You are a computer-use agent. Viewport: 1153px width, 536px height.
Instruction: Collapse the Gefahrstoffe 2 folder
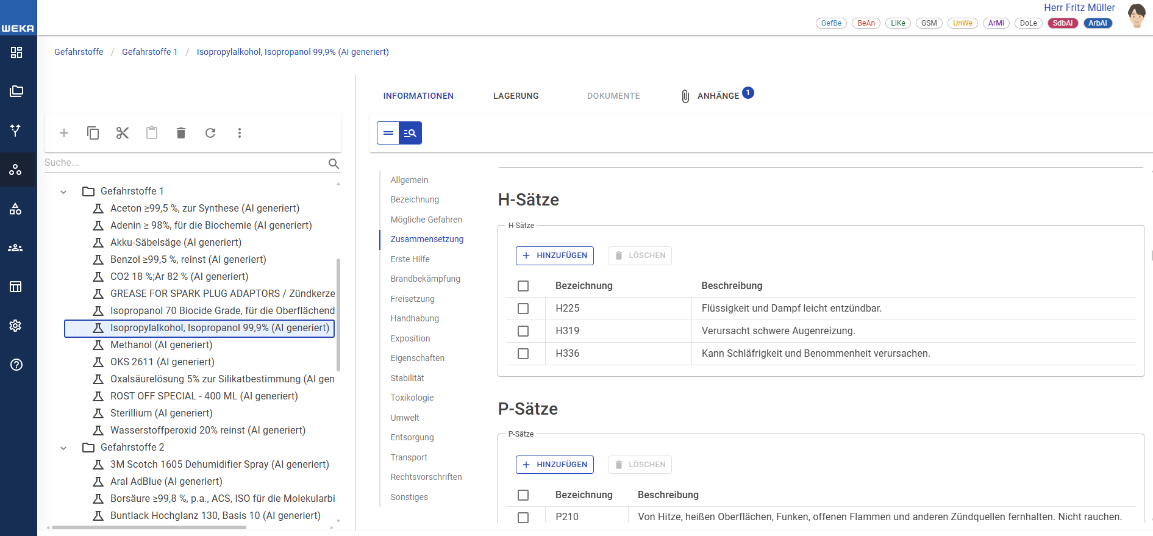tap(63, 448)
